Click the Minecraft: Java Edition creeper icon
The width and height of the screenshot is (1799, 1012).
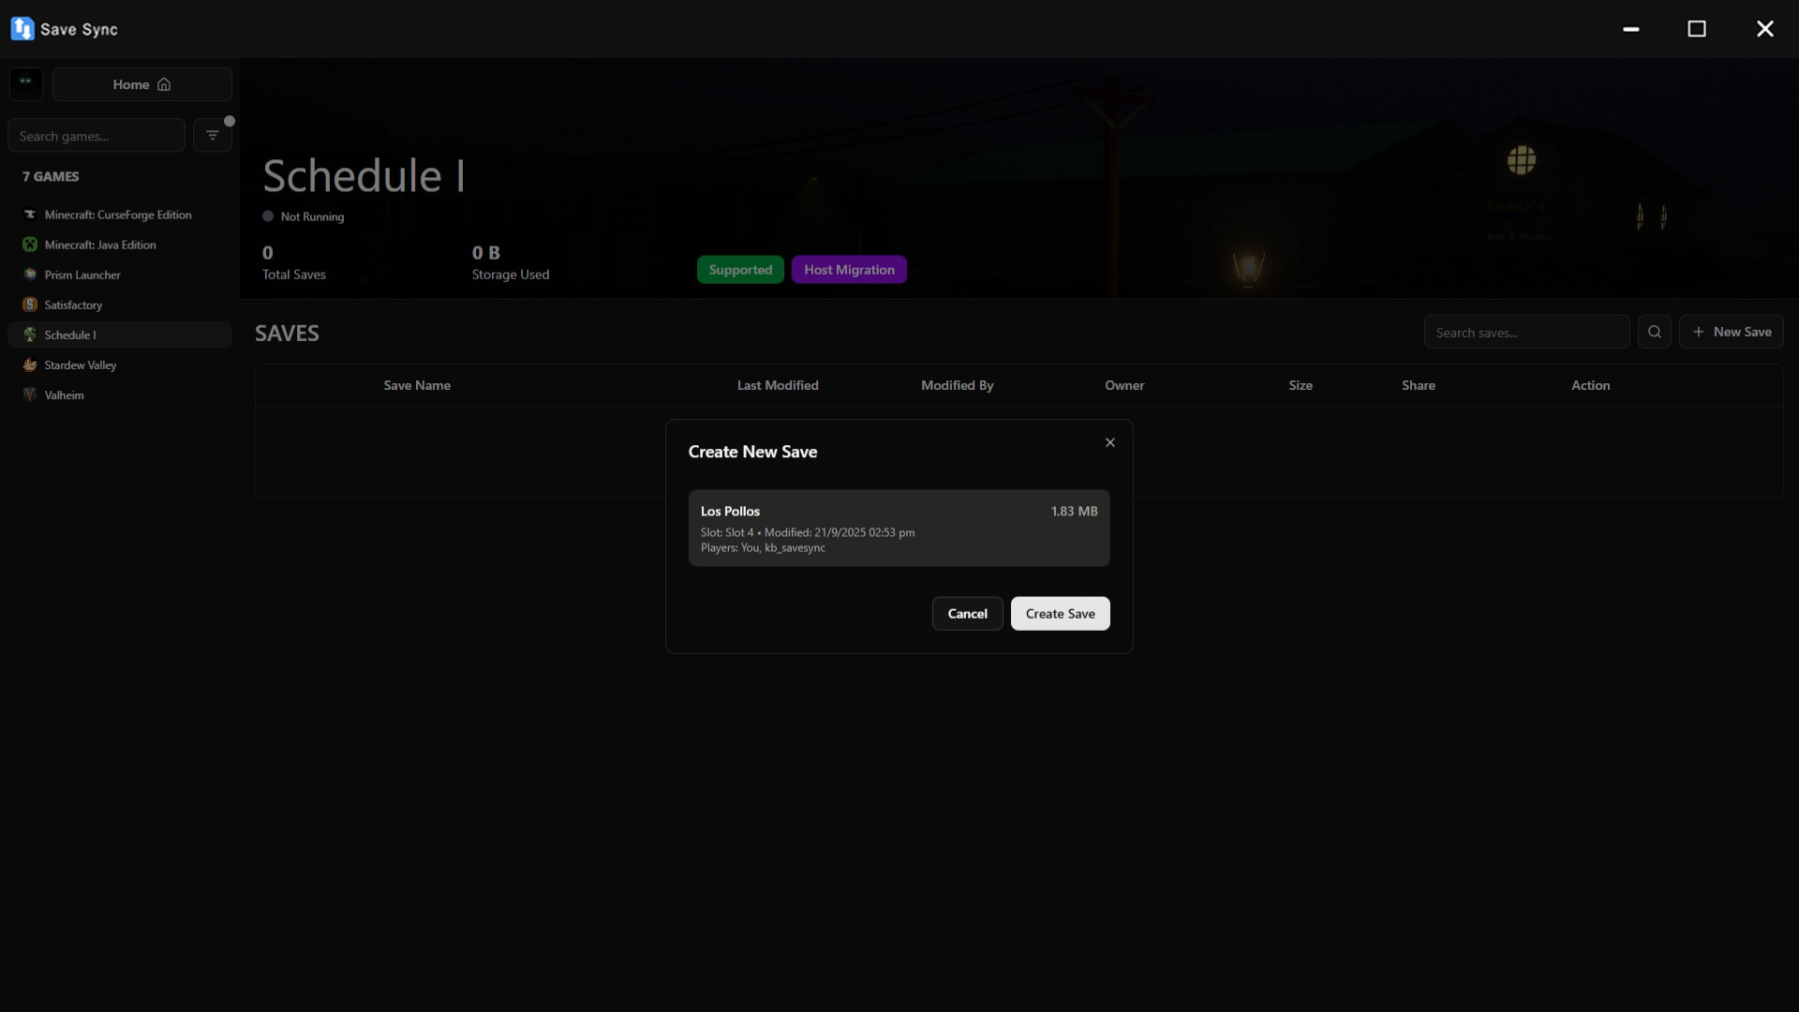tap(30, 245)
